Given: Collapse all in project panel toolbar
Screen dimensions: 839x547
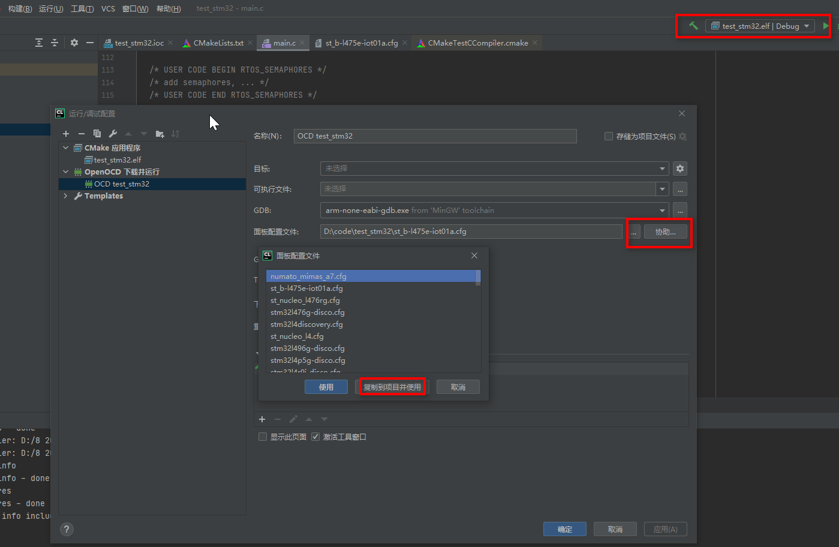Looking at the screenshot, I should tap(55, 43).
